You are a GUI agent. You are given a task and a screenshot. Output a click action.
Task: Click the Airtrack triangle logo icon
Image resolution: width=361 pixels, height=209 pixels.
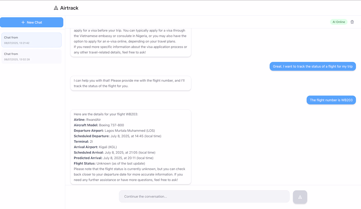(x=56, y=8)
